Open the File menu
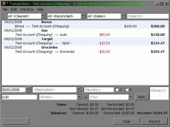 pos(5,9)
